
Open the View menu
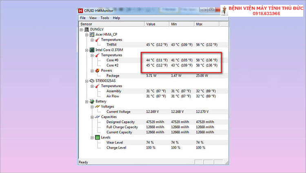pos(93,18)
